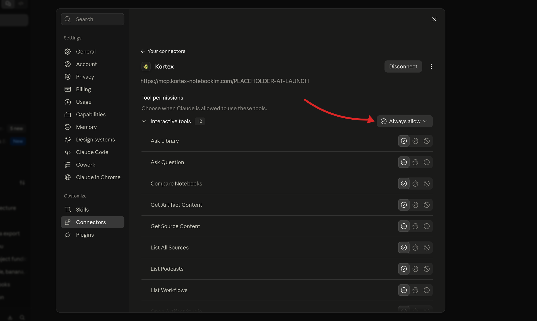This screenshot has width=537, height=321.
Task: Block the Ask Question tool
Action: click(x=427, y=162)
